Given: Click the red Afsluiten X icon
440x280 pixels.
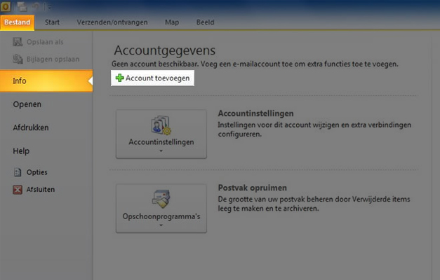Looking at the screenshot, I should tap(18, 190).
